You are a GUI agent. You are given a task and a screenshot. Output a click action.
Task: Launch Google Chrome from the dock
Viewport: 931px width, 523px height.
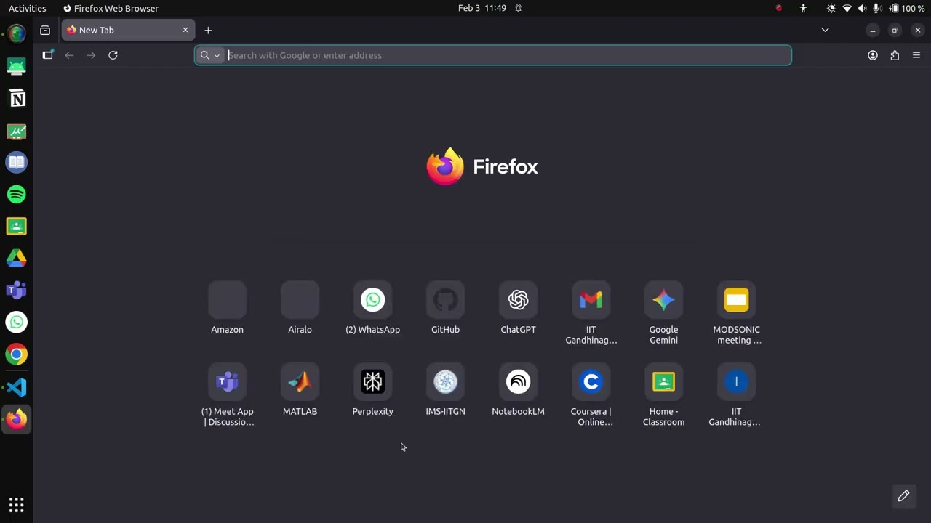click(17, 354)
